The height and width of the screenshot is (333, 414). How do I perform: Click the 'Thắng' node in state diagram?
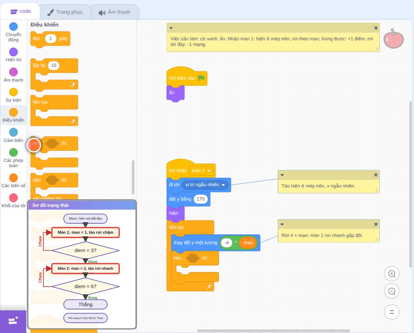(85, 304)
